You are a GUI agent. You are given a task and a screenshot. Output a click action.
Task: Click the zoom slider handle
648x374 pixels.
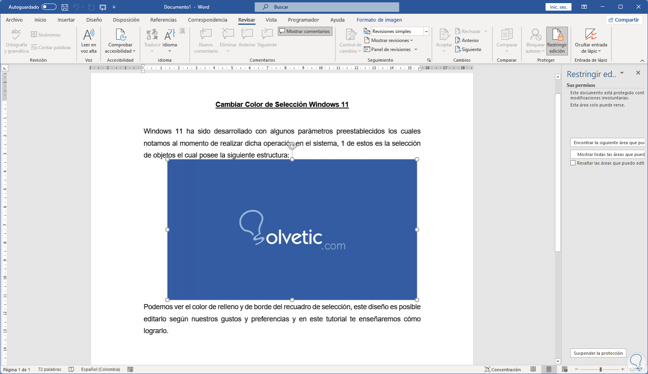click(x=600, y=369)
